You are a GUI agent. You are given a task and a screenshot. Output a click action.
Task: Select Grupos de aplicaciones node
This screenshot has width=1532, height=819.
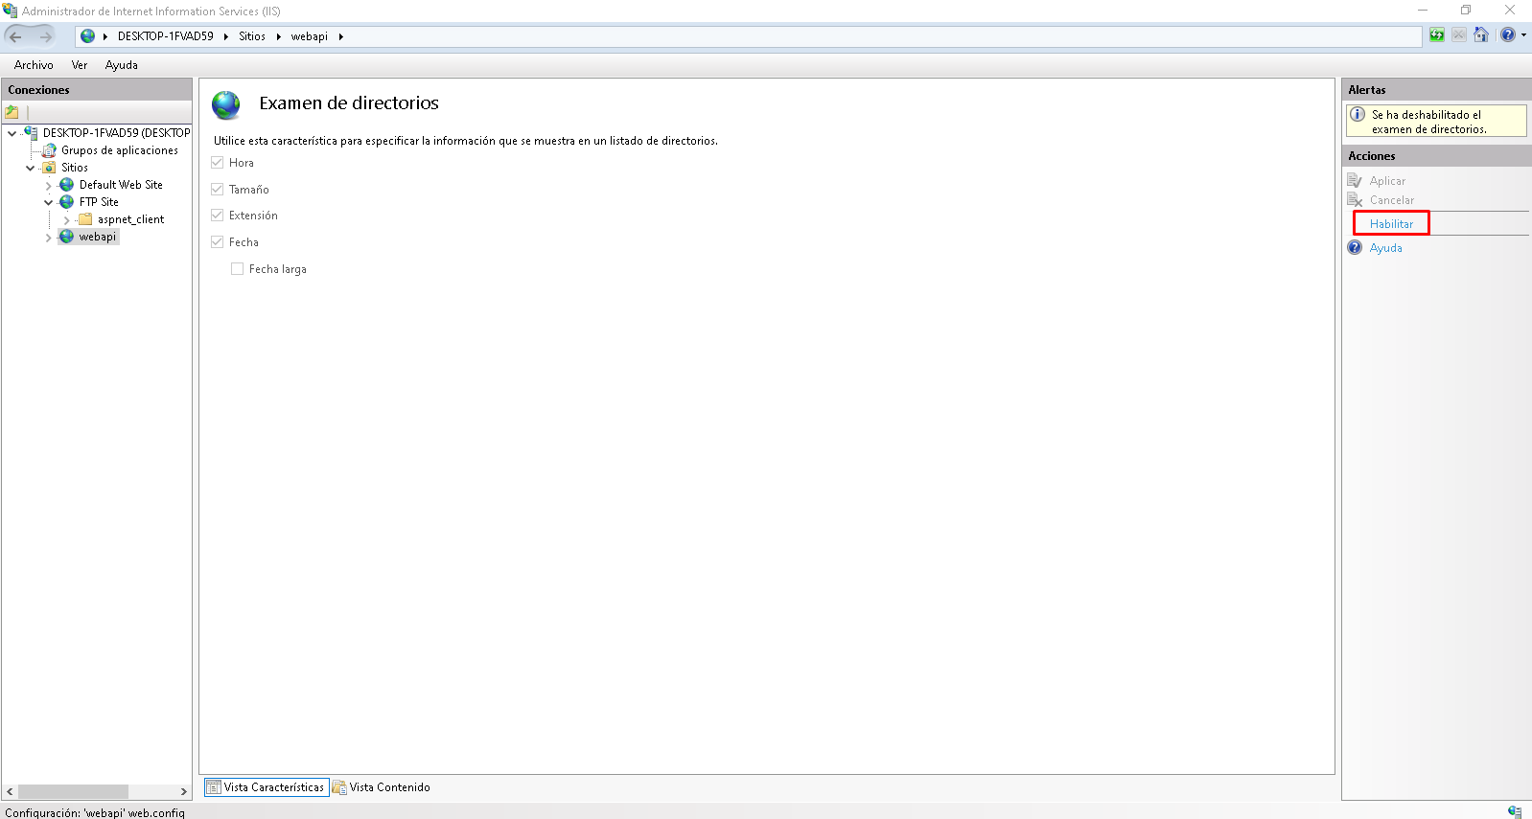[119, 150]
